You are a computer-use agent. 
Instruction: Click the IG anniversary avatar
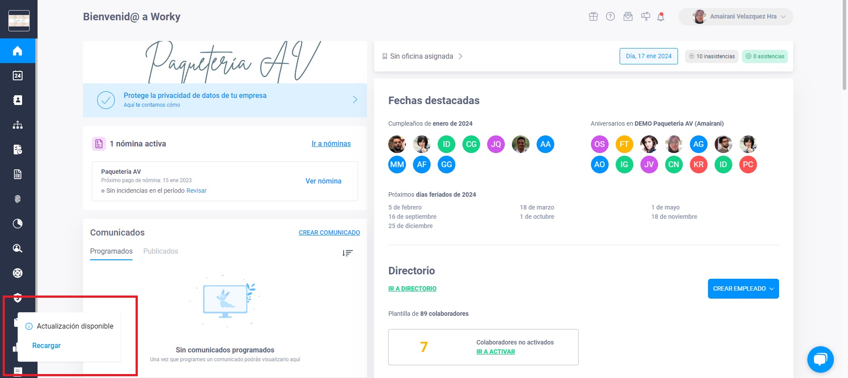(624, 165)
